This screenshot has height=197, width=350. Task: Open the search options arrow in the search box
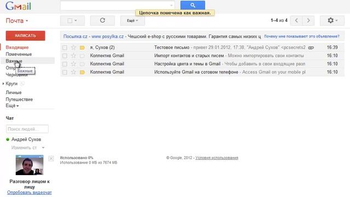[171, 5]
